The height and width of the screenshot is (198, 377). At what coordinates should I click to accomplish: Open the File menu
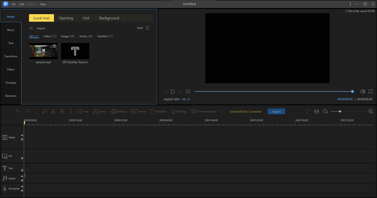click(x=14, y=4)
